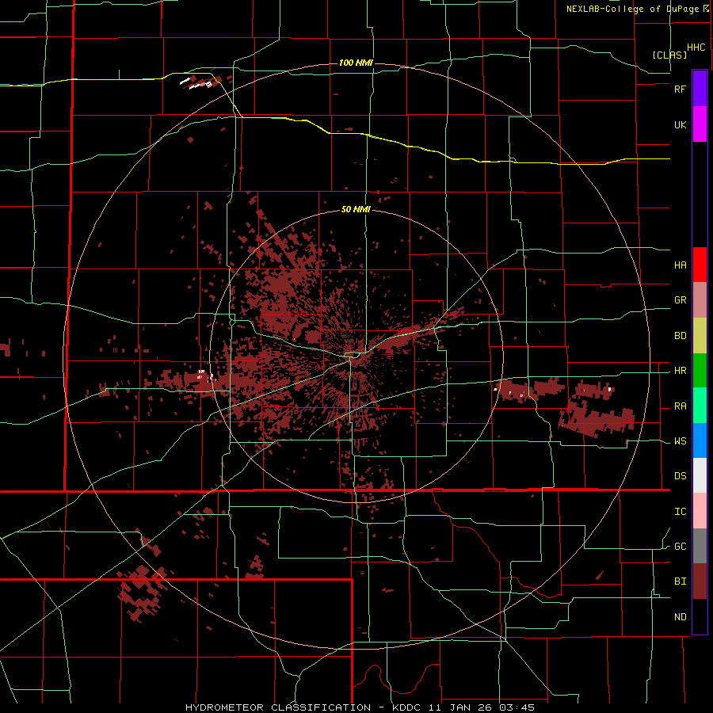This screenshot has height=713, width=713.
Task: Click the HA red legend color block
Action: pyautogui.click(x=700, y=265)
